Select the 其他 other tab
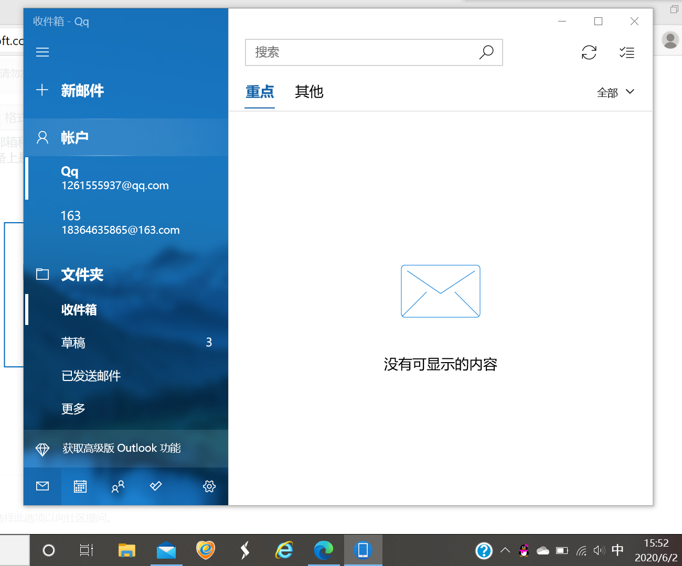The height and width of the screenshot is (566, 682). point(309,92)
